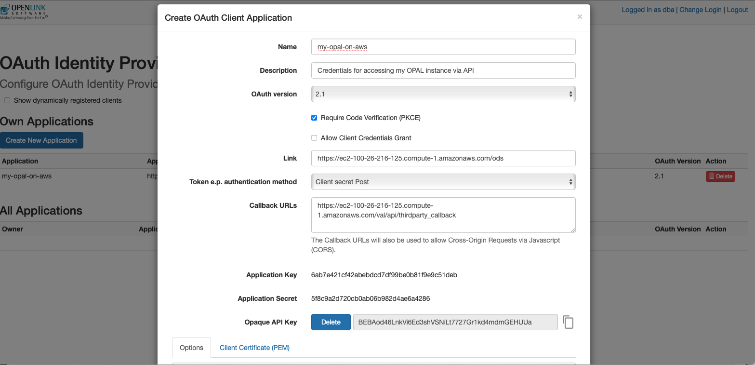755x365 pixels.
Task: Select the Application Secret value 5f8c9a2d720c…
Action: click(x=371, y=298)
